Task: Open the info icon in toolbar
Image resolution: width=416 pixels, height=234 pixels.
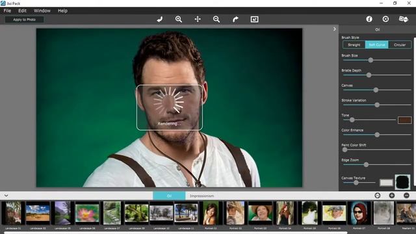Action: click(369, 19)
